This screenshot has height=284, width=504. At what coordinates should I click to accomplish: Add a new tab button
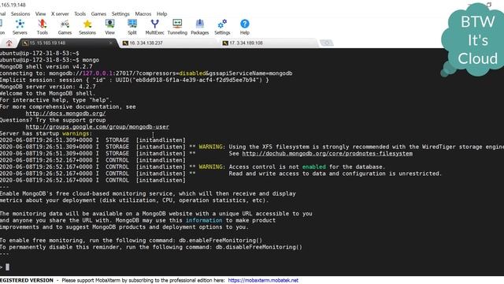coord(327,43)
